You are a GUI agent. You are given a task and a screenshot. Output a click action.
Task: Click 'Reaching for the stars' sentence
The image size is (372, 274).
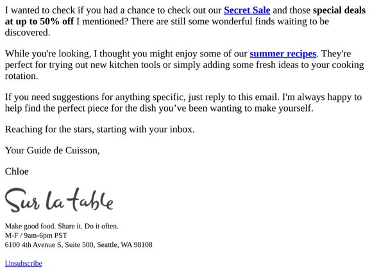point(99,130)
